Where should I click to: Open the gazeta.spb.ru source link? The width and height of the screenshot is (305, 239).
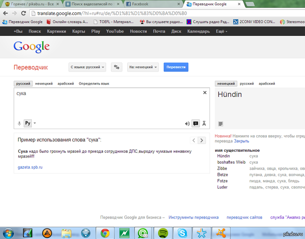(x=30, y=167)
